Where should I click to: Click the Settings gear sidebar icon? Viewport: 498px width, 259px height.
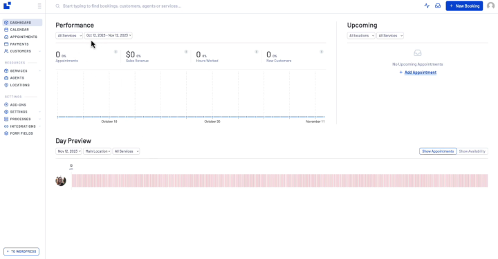tap(6, 112)
